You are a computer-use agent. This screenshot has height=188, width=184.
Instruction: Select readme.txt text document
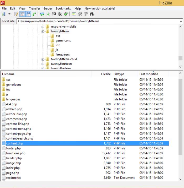click(85, 178)
